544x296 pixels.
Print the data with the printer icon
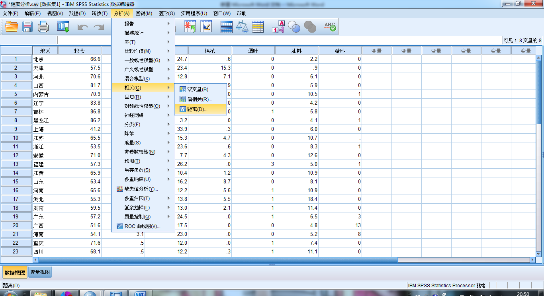coord(43,27)
